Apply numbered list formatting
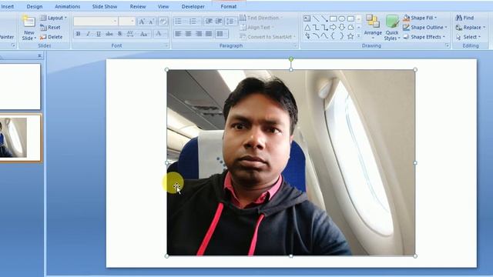 [x=193, y=22]
